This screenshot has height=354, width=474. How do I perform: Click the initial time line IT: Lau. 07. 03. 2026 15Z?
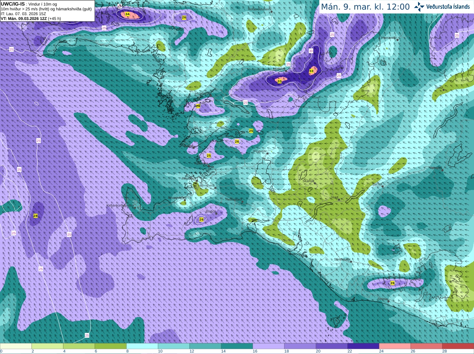(23, 14)
